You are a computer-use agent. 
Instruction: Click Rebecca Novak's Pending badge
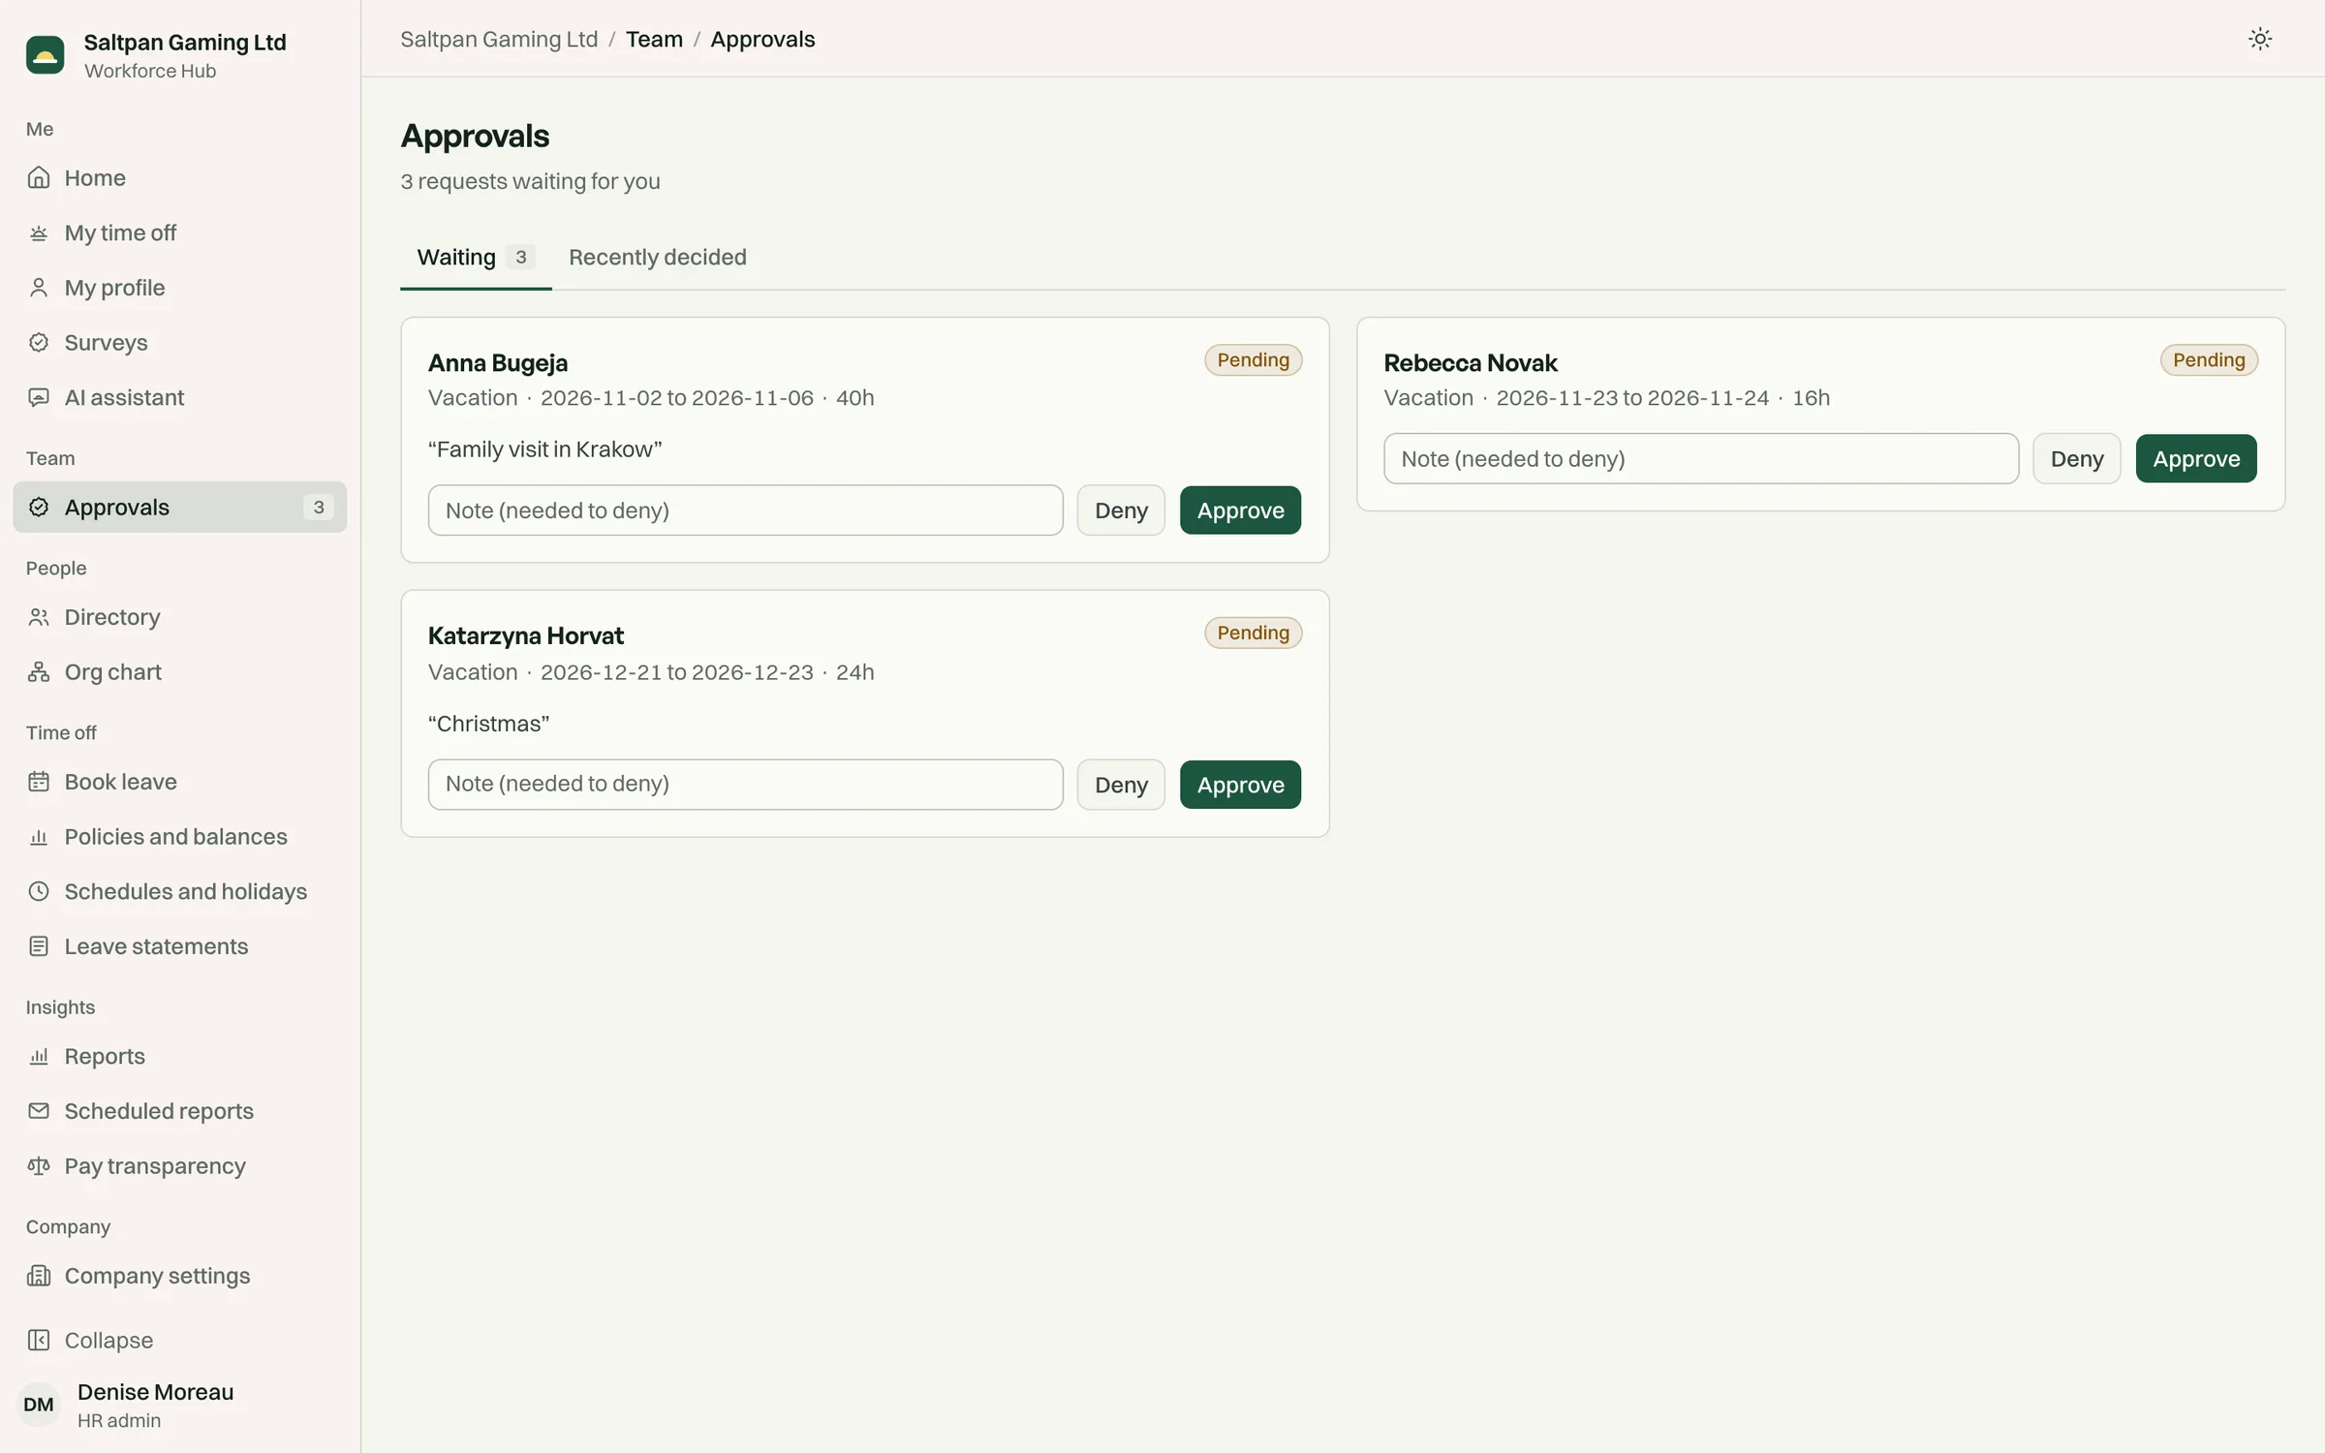pos(2209,360)
